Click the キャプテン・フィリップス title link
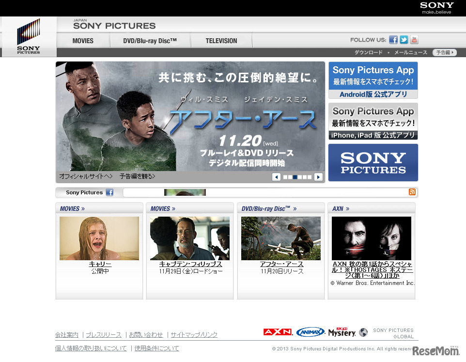 pos(190,264)
